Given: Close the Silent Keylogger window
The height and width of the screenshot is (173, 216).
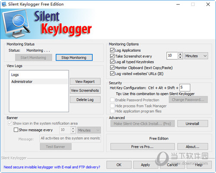Looking at the screenshot, I should [x=208, y=4].
